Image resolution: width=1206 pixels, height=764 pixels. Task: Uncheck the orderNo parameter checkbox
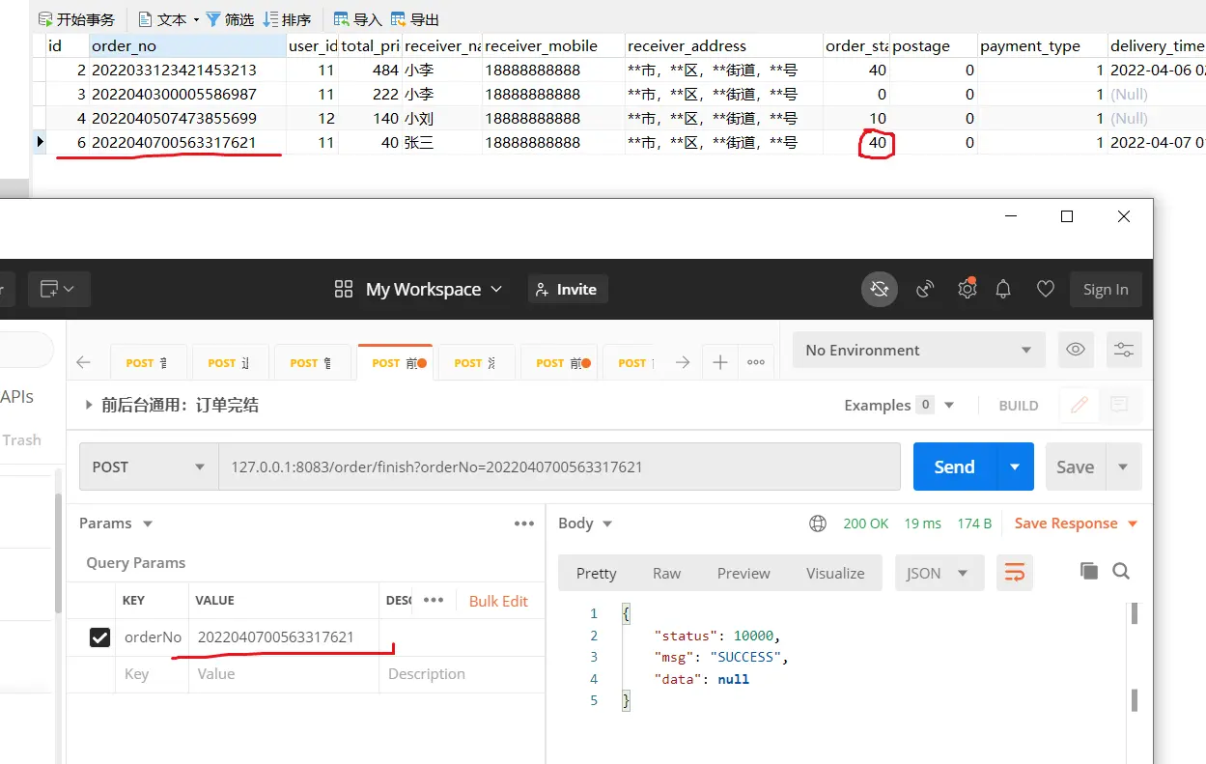(x=99, y=637)
